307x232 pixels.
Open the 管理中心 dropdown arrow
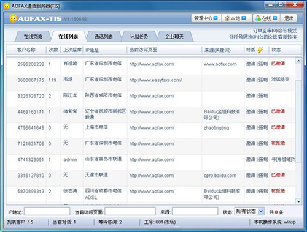pos(216,18)
